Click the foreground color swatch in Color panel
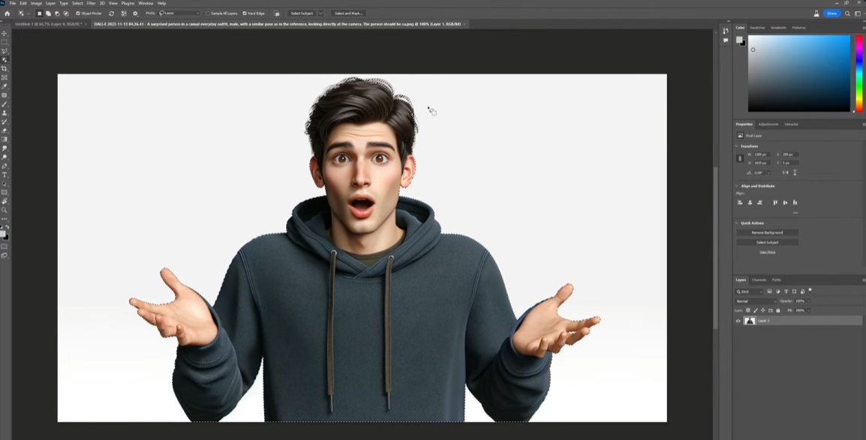This screenshot has height=440, width=866. (x=739, y=40)
